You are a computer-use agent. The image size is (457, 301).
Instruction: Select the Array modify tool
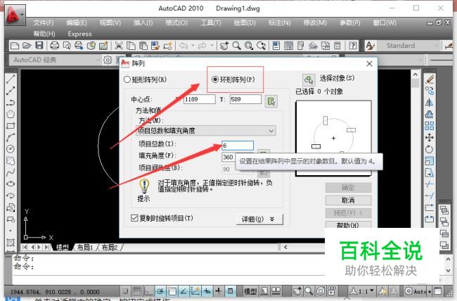429,126
